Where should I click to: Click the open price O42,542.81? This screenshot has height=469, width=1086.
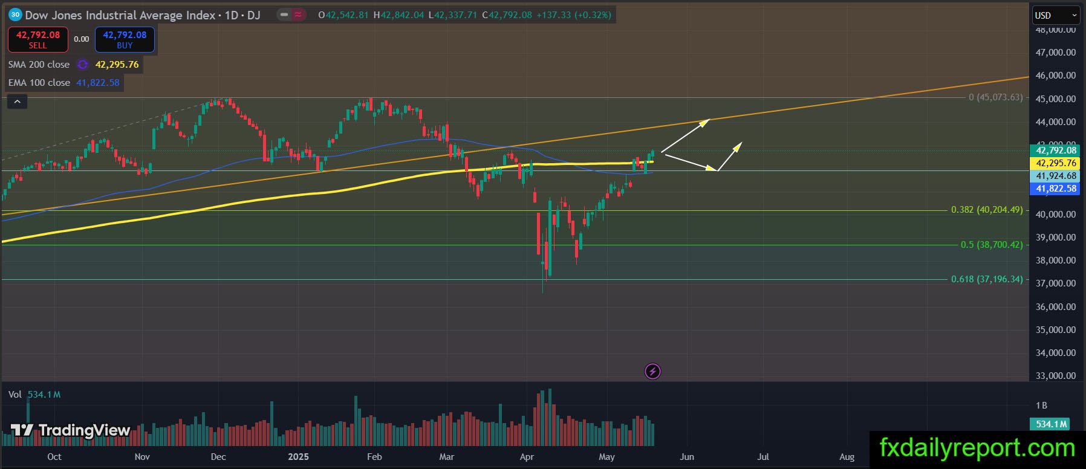(x=343, y=15)
